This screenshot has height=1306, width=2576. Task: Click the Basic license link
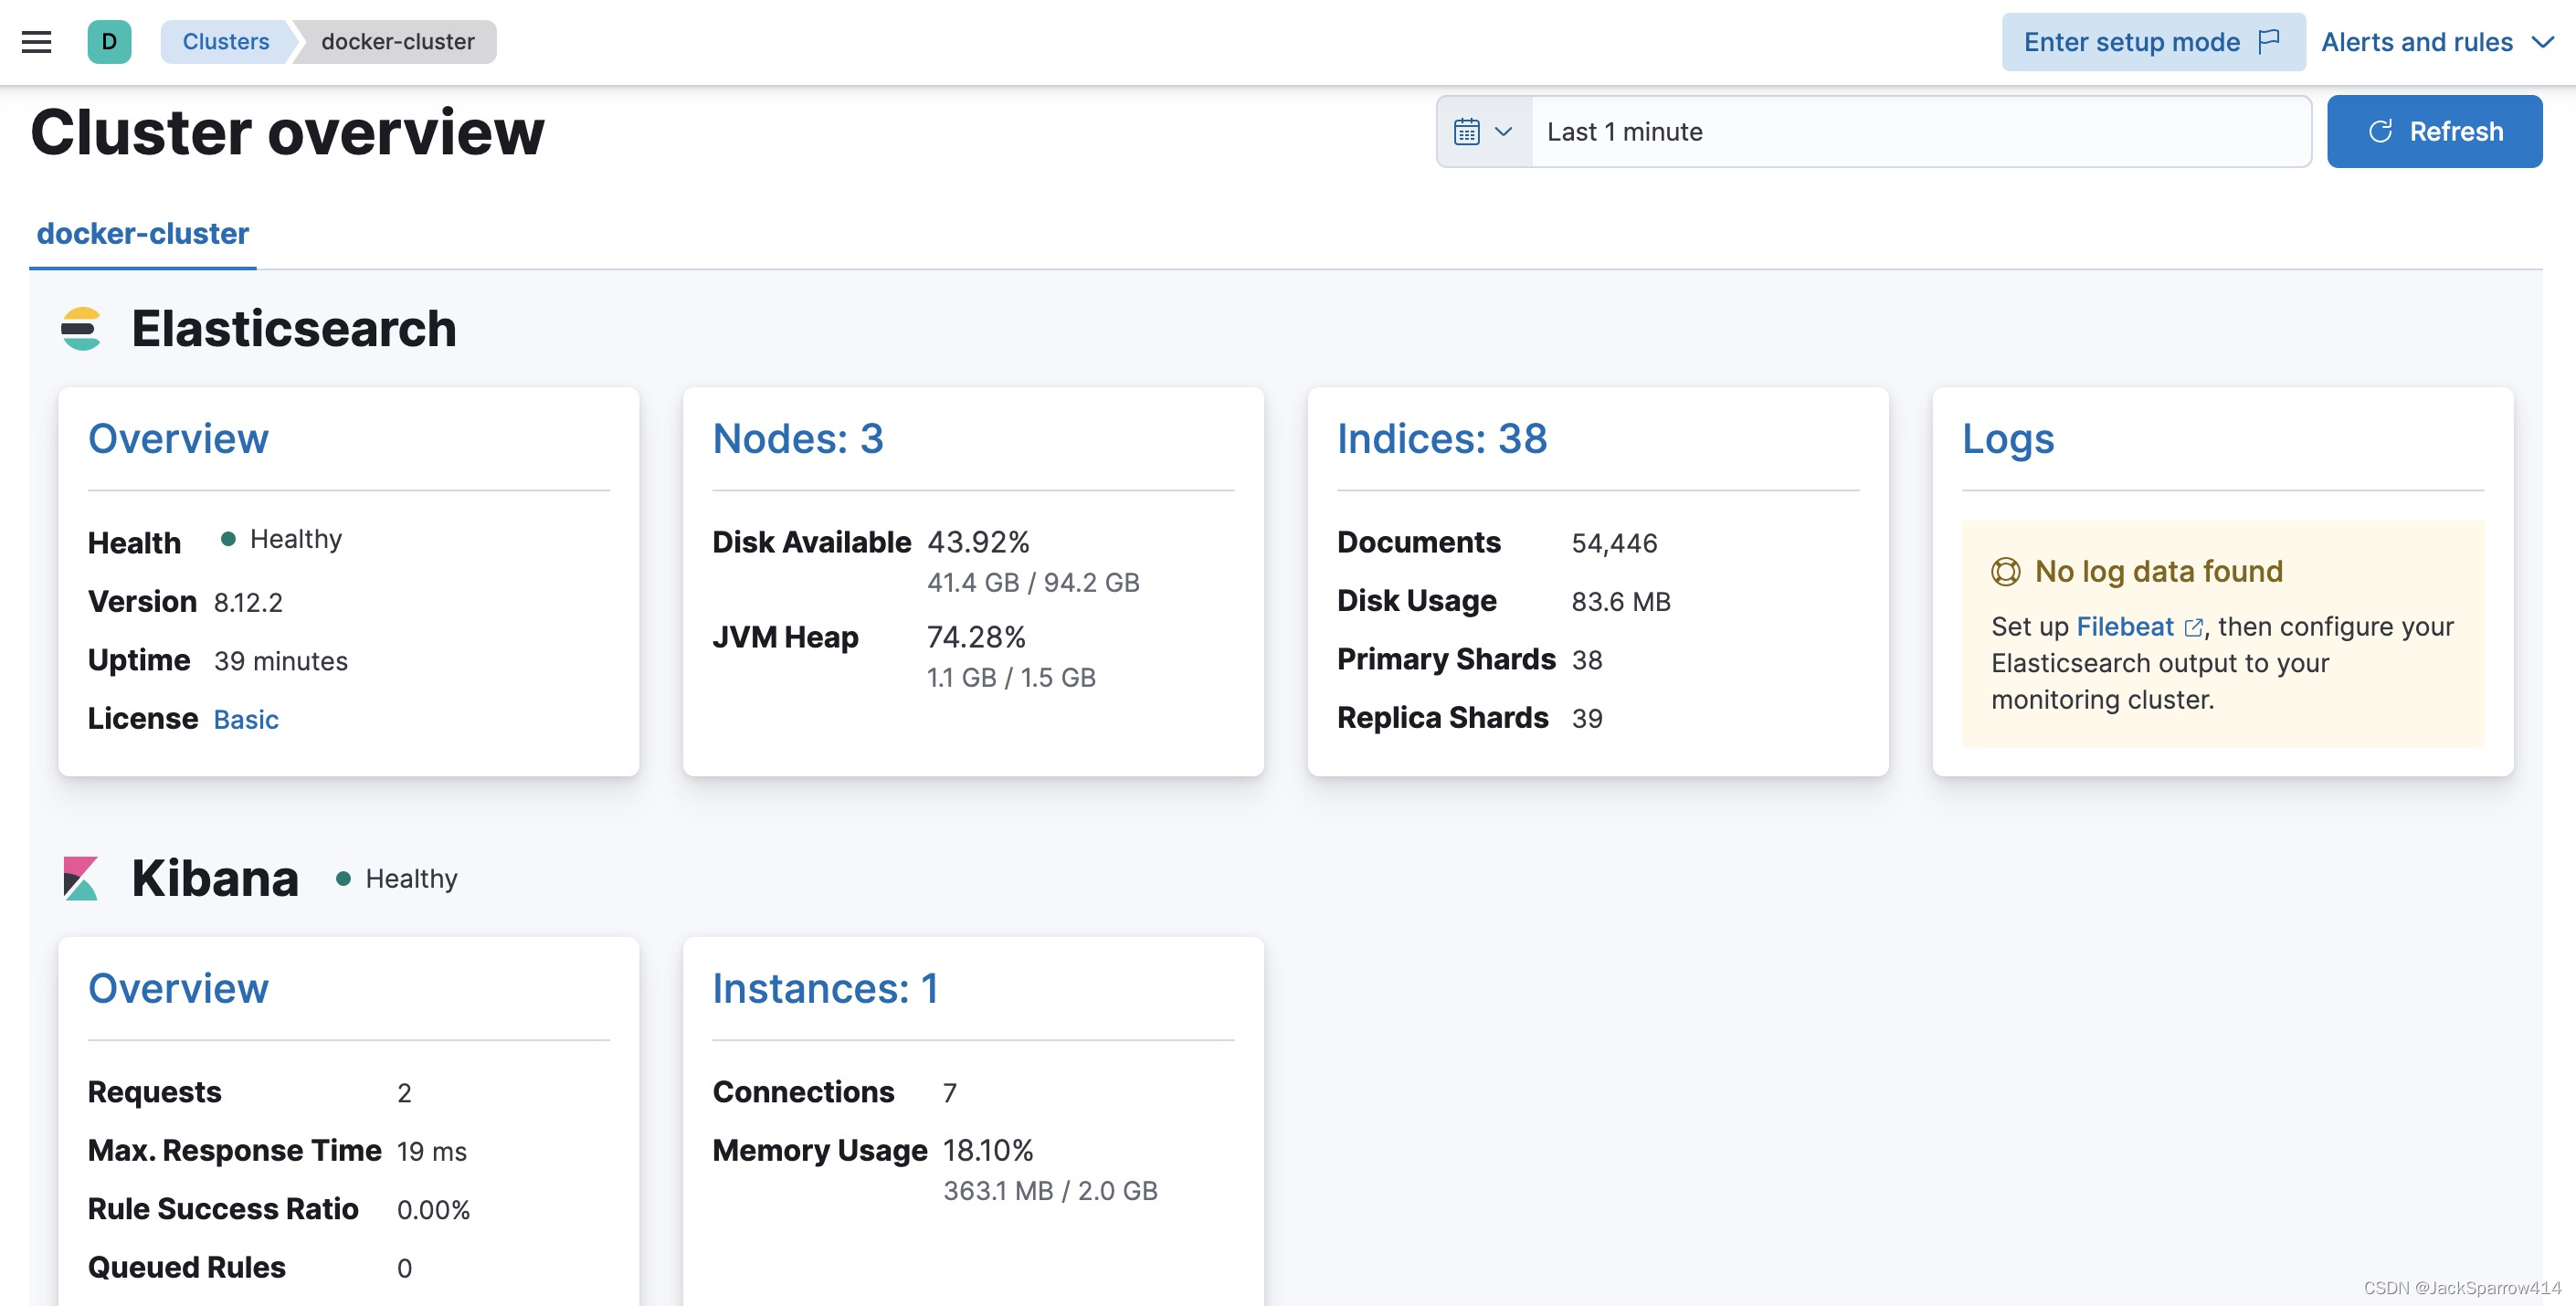point(247,716)
